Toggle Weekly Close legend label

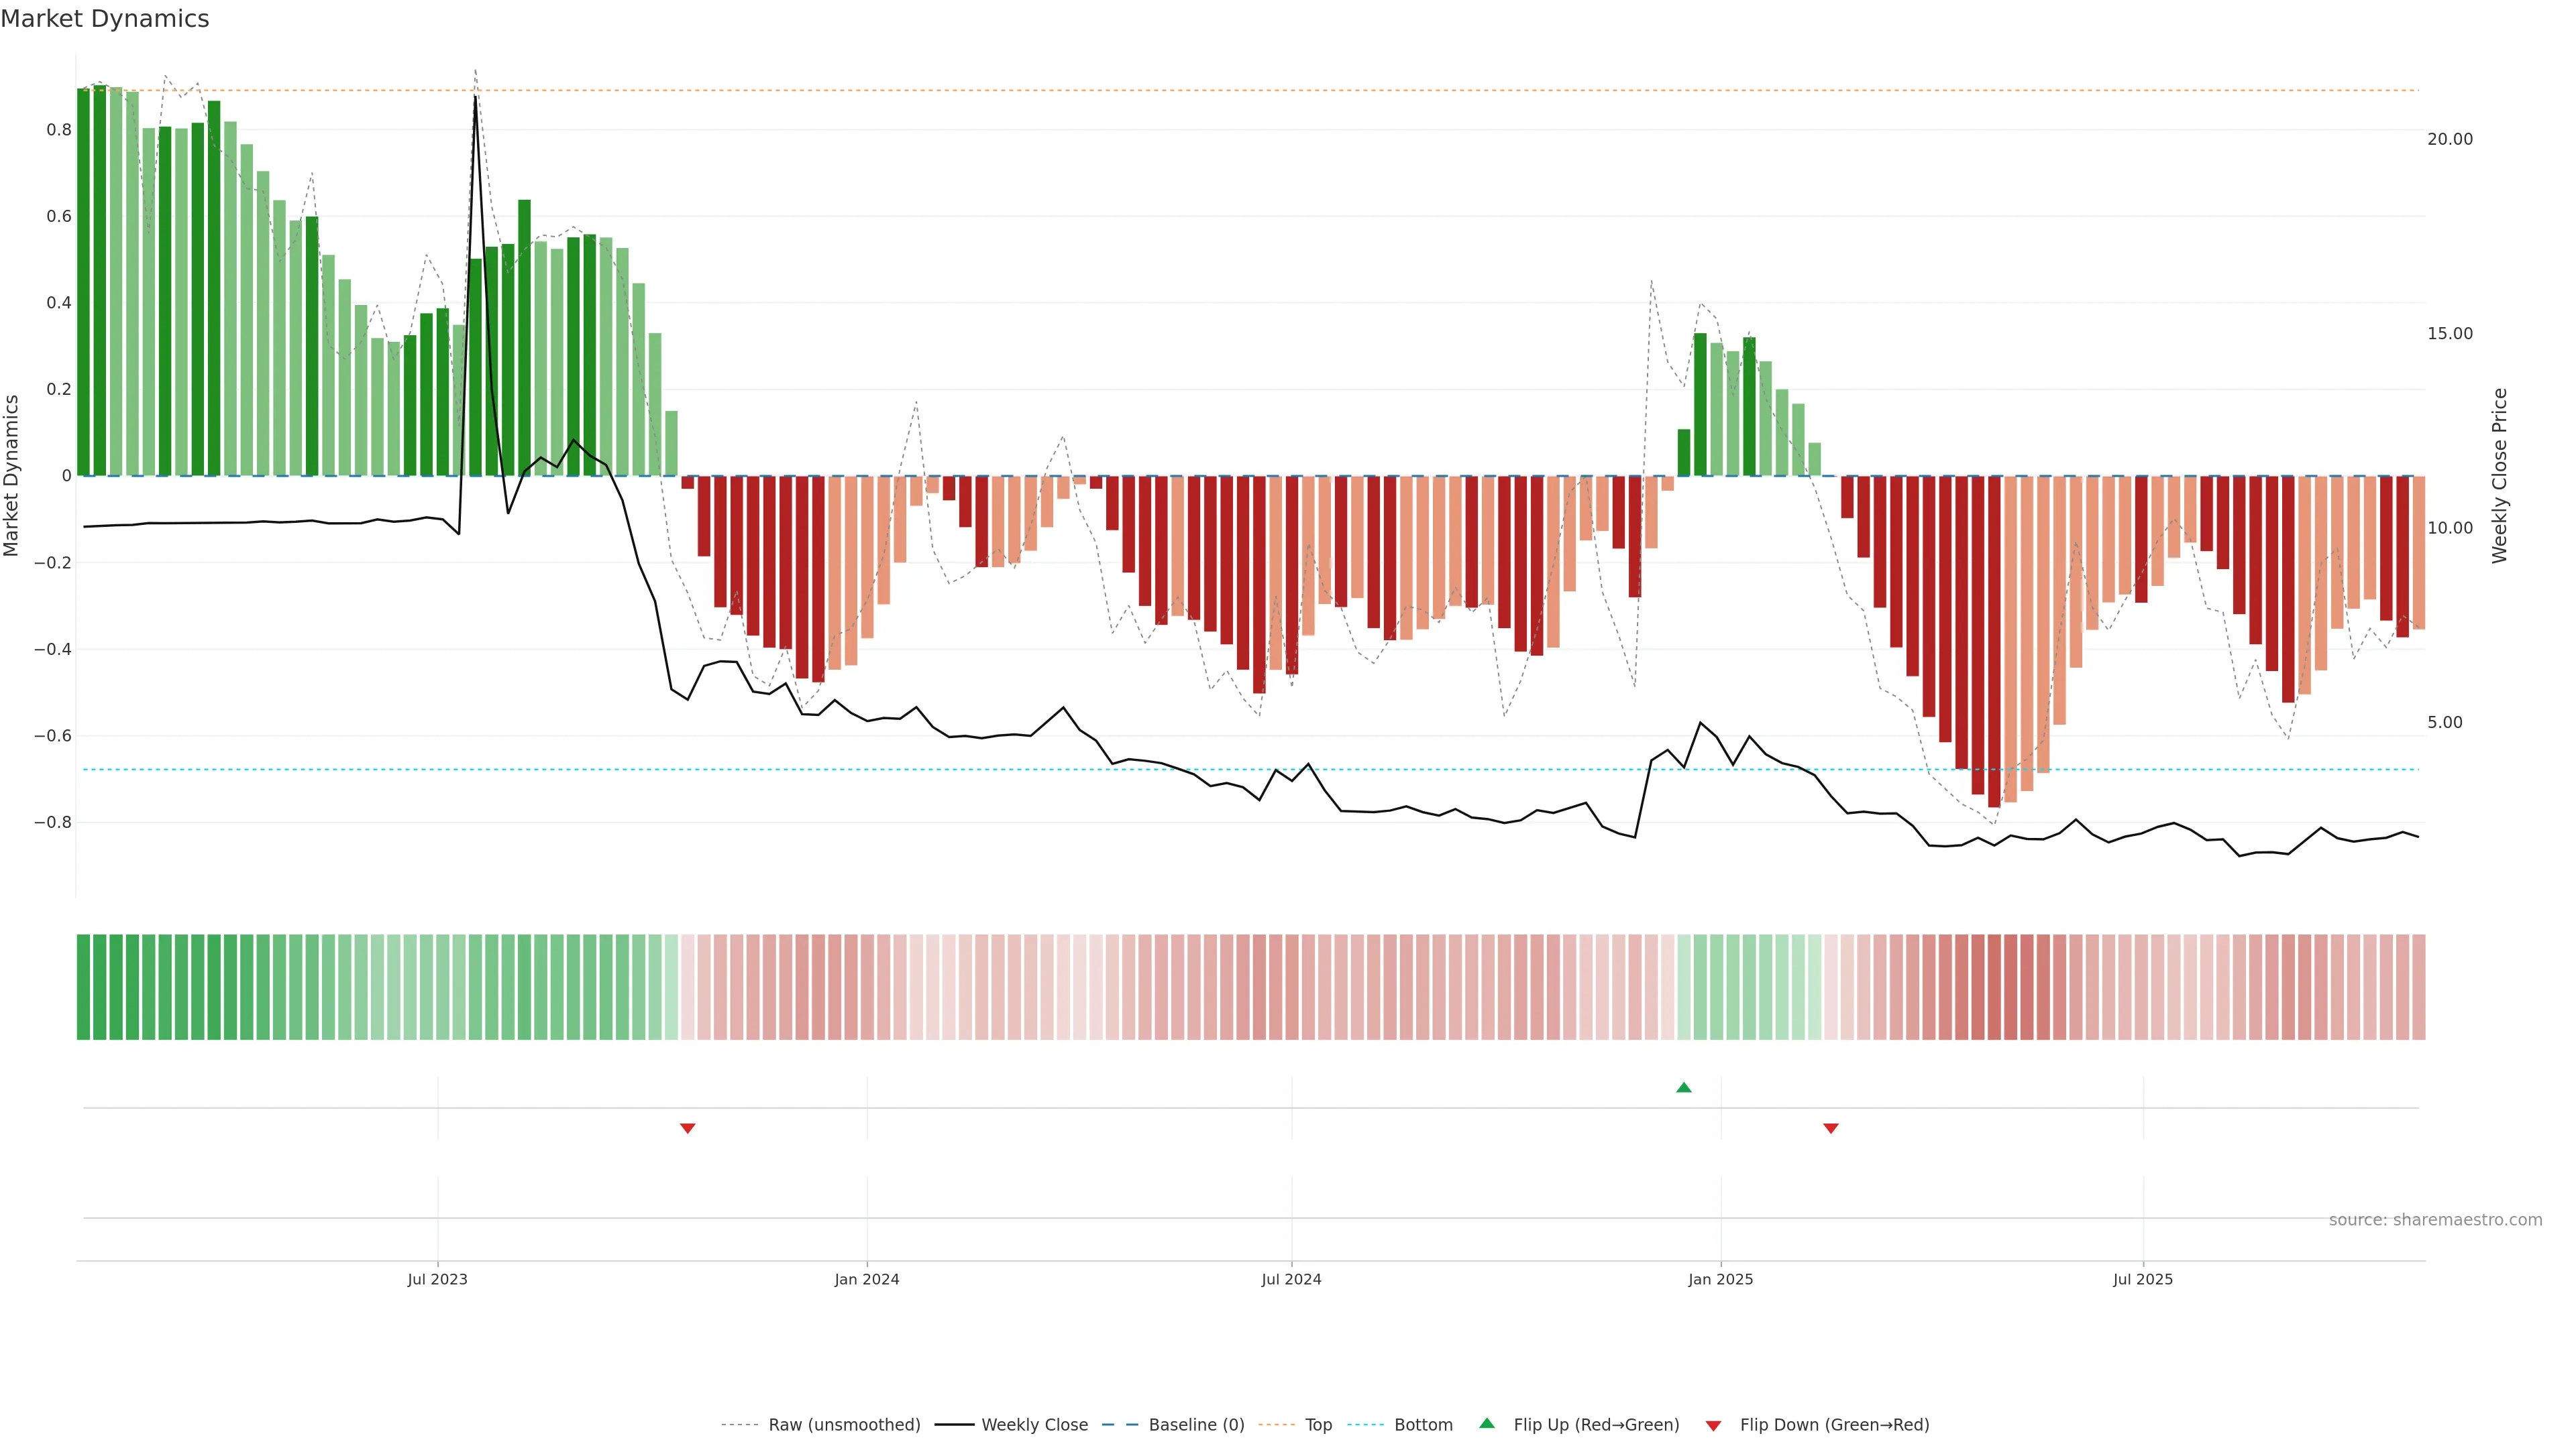pos(1034,1425)
